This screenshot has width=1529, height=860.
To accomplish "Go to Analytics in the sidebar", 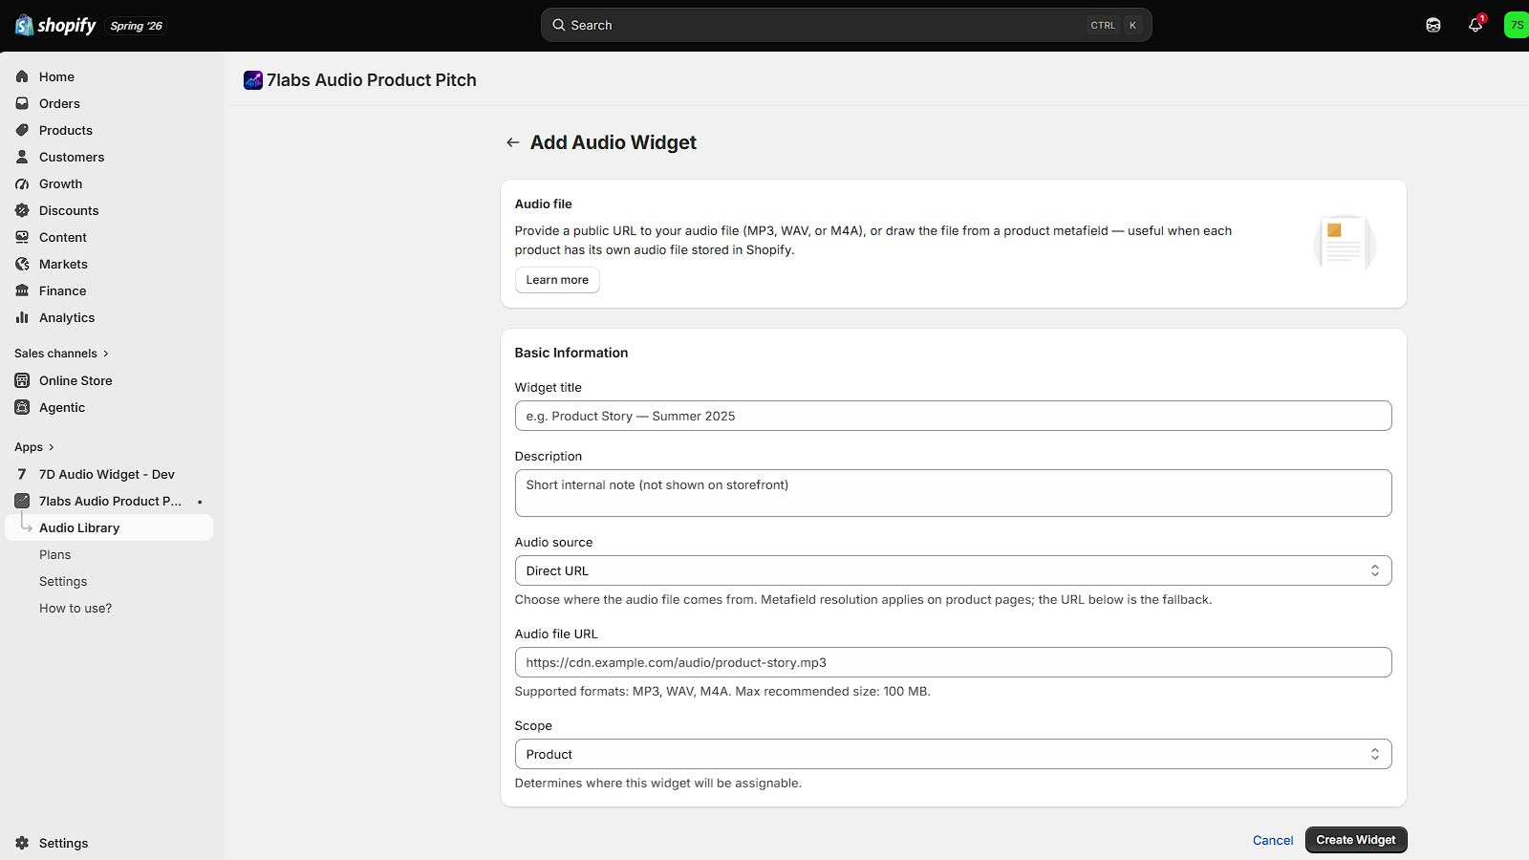I will point(67,317).
